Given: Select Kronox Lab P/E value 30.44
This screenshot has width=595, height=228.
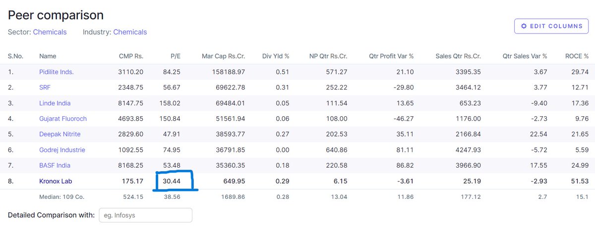Looking at the screenshot, I should click(x=171, y=182).
